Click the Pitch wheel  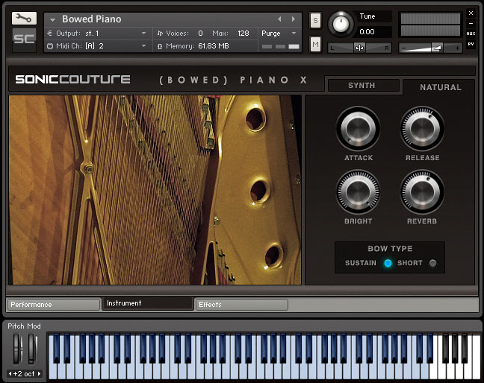[18, 349]
